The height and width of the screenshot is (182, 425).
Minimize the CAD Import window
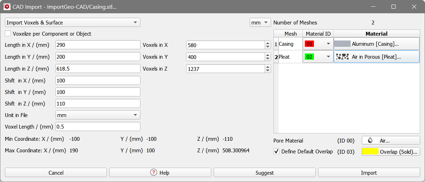(373, 7)
